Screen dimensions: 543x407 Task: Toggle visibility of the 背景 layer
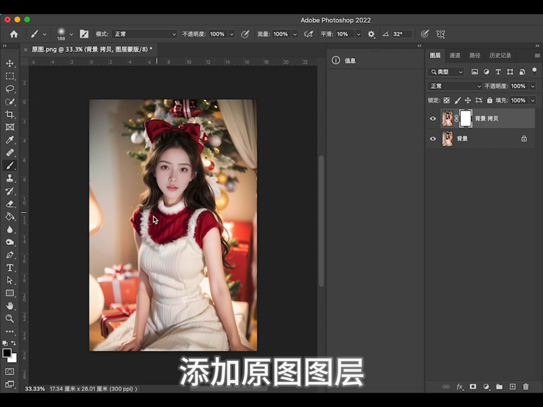433,139
